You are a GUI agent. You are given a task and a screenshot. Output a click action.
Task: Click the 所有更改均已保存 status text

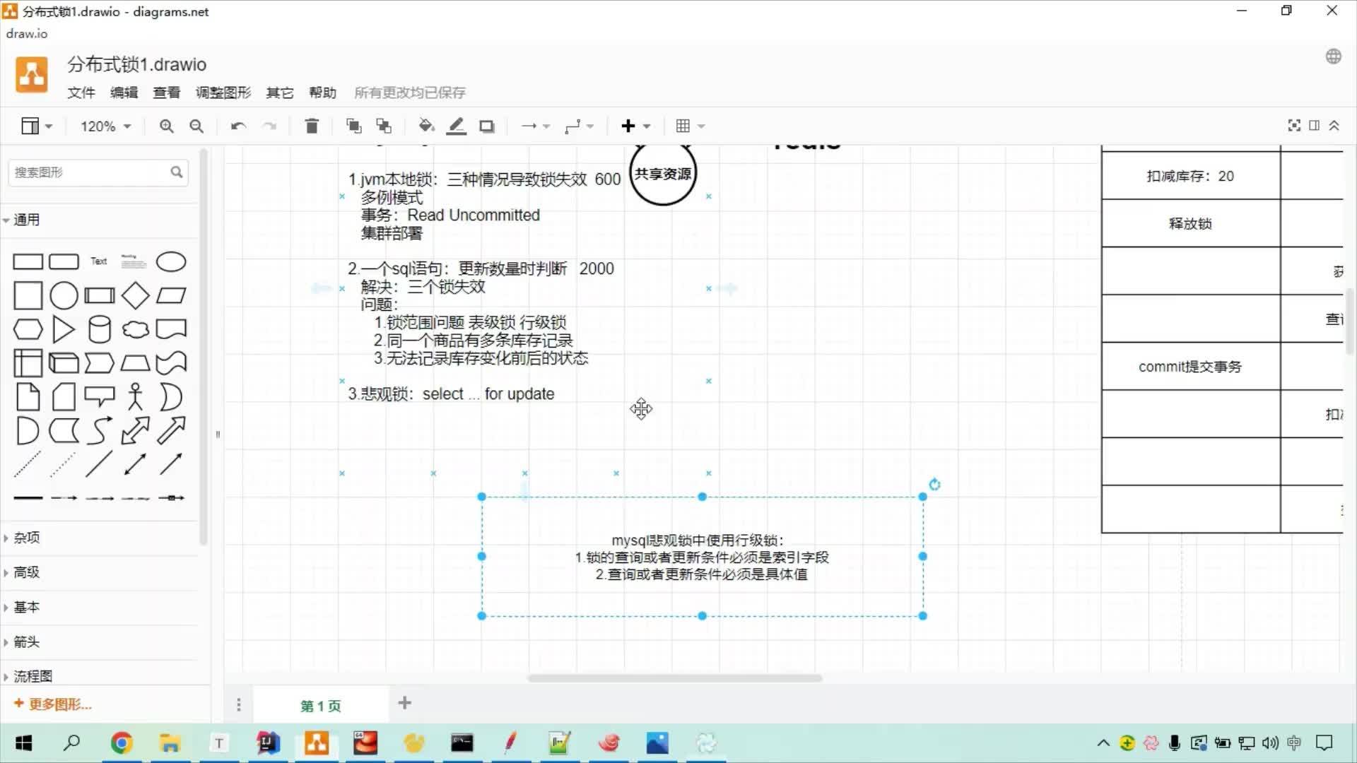pyautogui.click(x=410, y=93)
